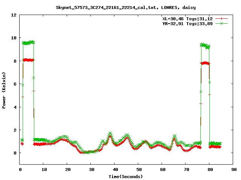Viewport: 241px width, 180px height.
Task: Click the Time(Seconds) x-axis label
Action: (x=125, y=177)
